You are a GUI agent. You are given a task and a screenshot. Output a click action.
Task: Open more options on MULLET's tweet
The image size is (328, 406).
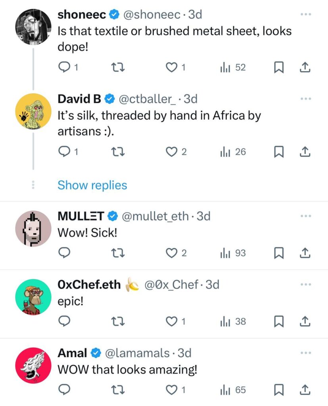(x=306, y=216)
